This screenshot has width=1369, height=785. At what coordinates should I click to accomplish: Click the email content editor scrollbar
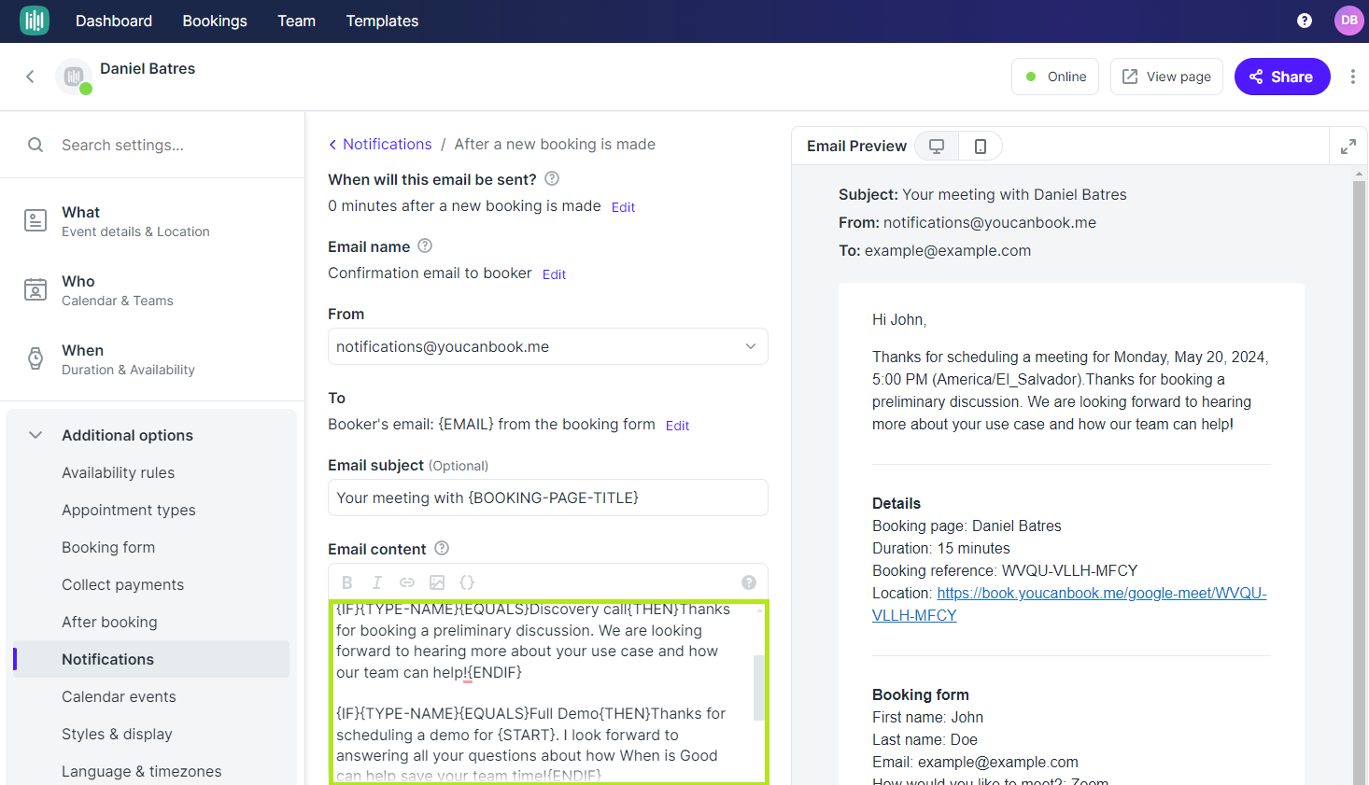(x=759, y=688)
